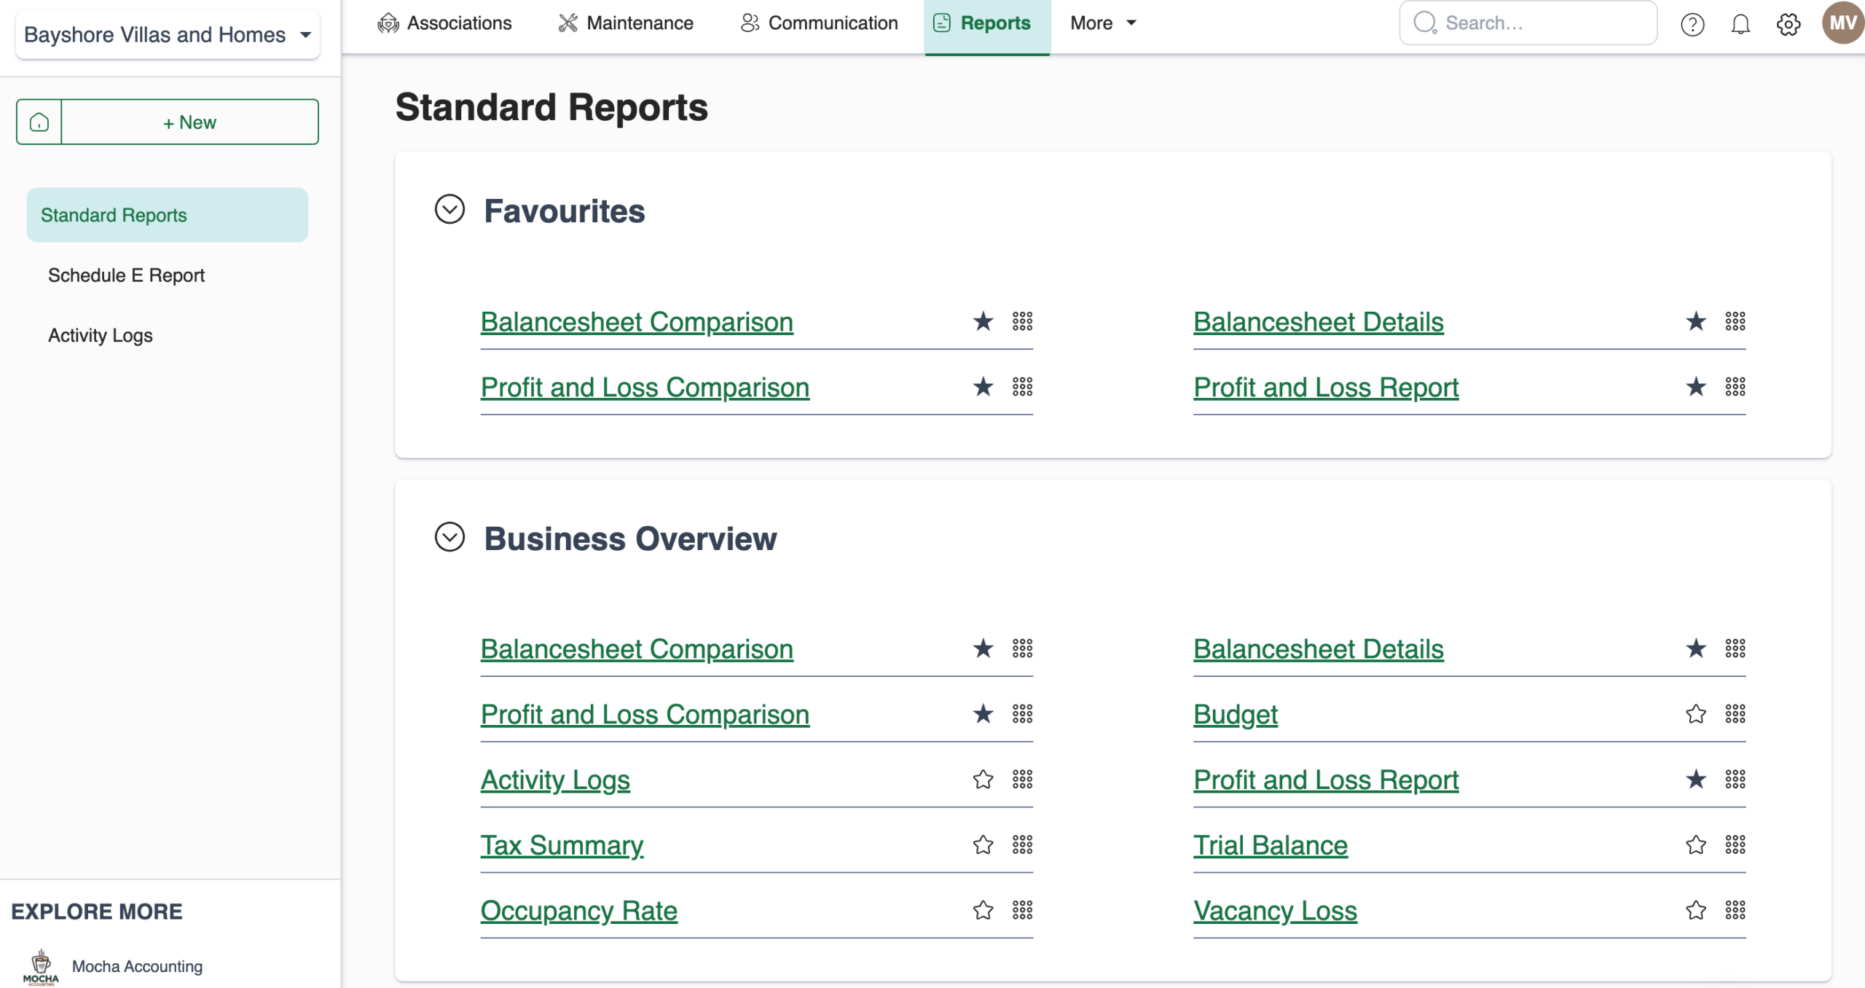
Task: Open grid menu for Balancesheet Details in Favourites
Action: tap(1735, 321)
